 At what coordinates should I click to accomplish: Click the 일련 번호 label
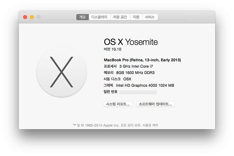(110, 92)
